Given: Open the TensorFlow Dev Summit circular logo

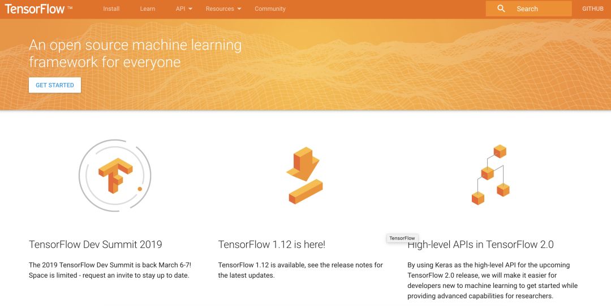Looking at the screenshot, I should point(115,176).
